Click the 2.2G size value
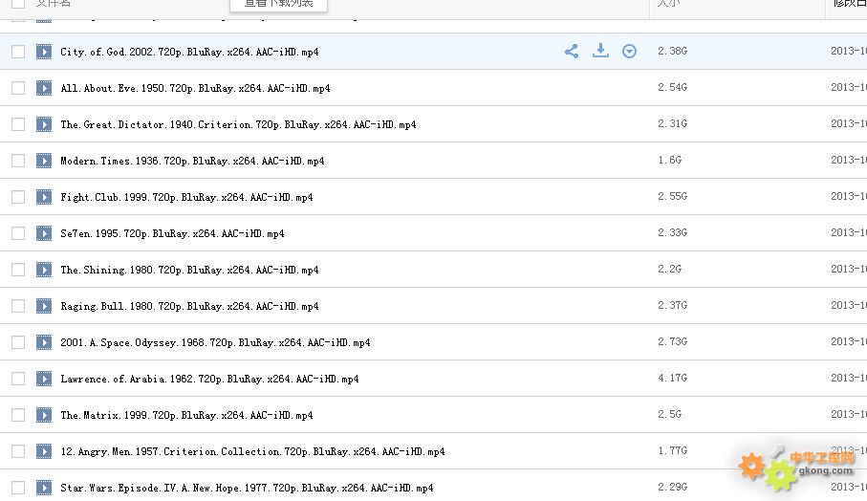 pos(669,269)
